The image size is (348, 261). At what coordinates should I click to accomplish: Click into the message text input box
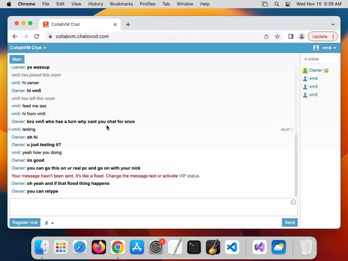point(153,207)
